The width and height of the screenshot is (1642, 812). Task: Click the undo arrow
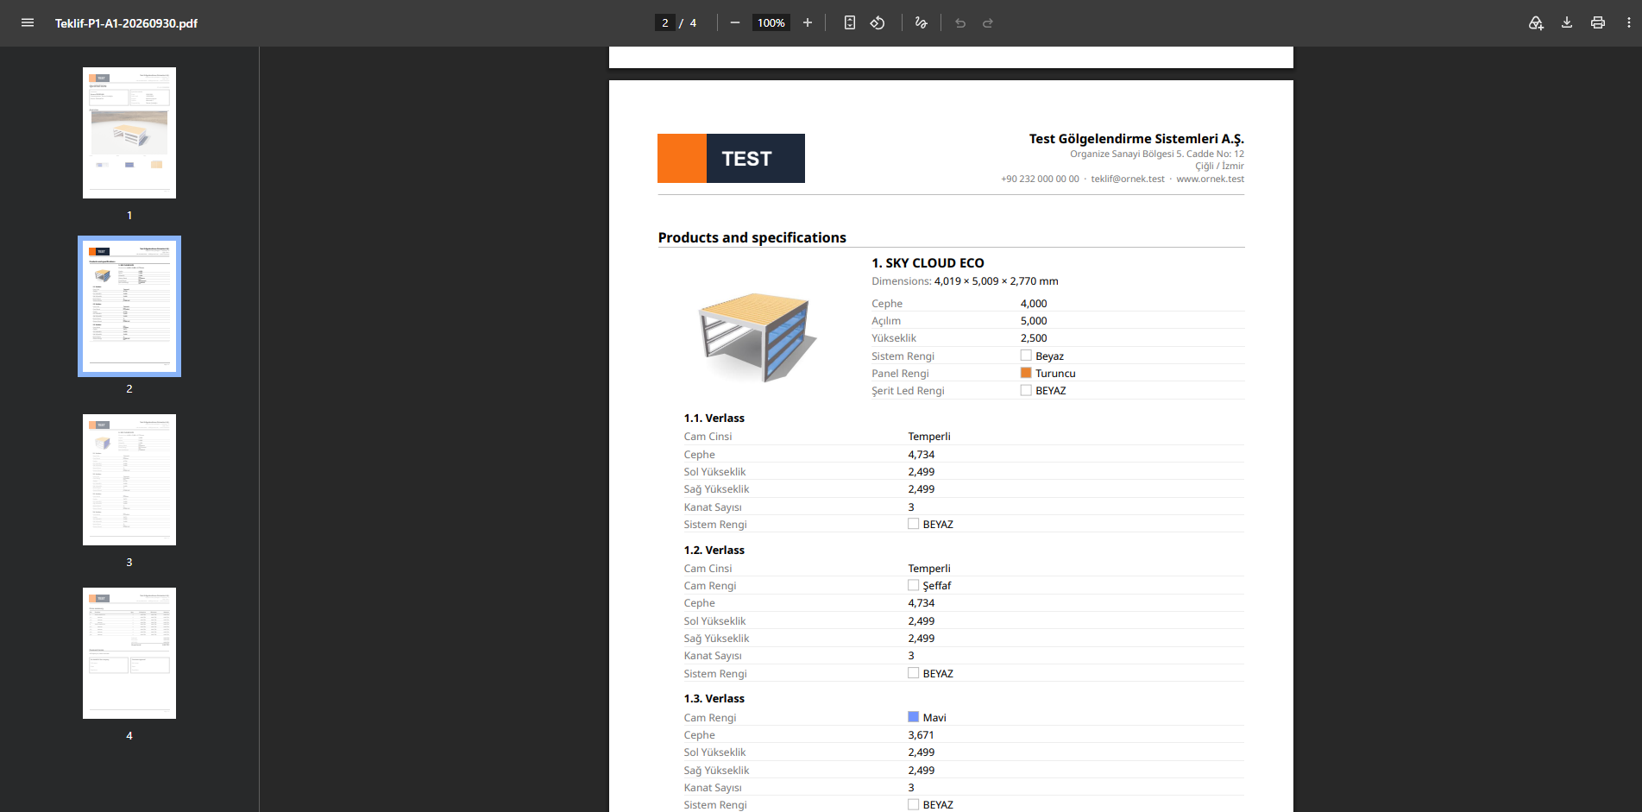coord(960,23)
